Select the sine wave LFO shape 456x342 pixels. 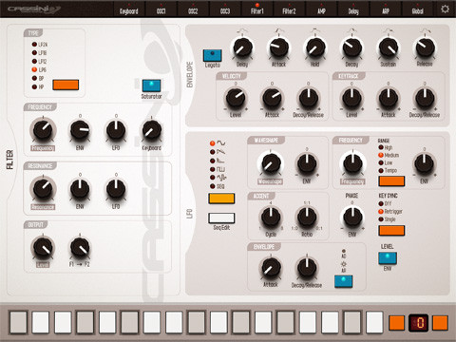(218, 143)
